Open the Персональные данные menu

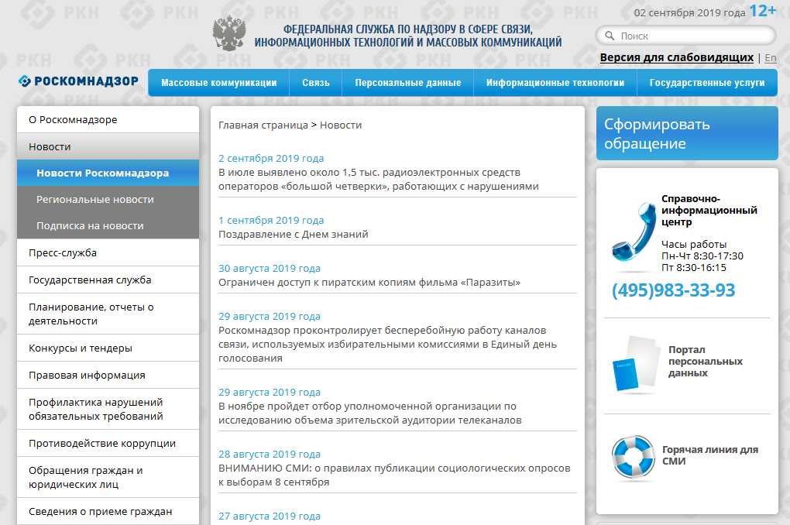[407, 83]
